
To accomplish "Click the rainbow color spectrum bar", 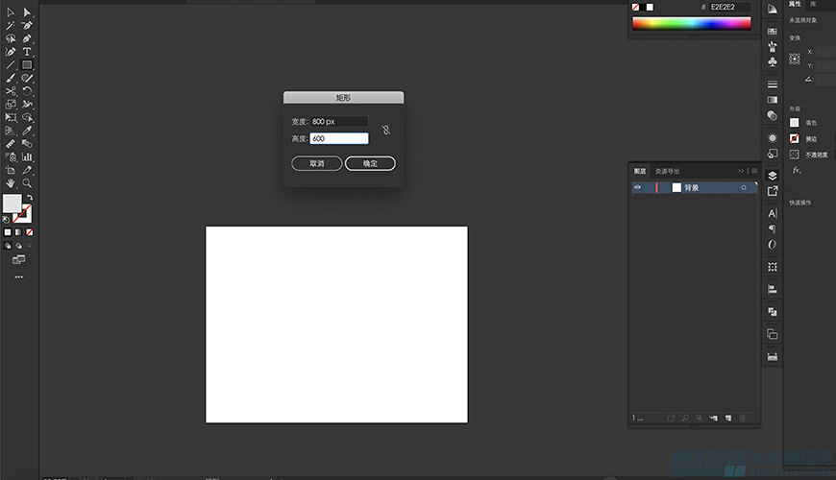I will 691,24.
